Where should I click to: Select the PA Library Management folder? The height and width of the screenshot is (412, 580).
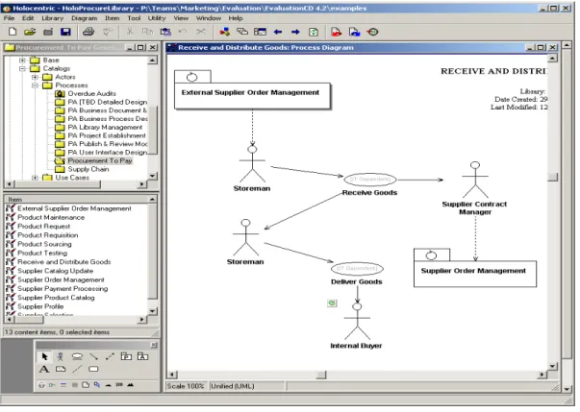(105, 127)
